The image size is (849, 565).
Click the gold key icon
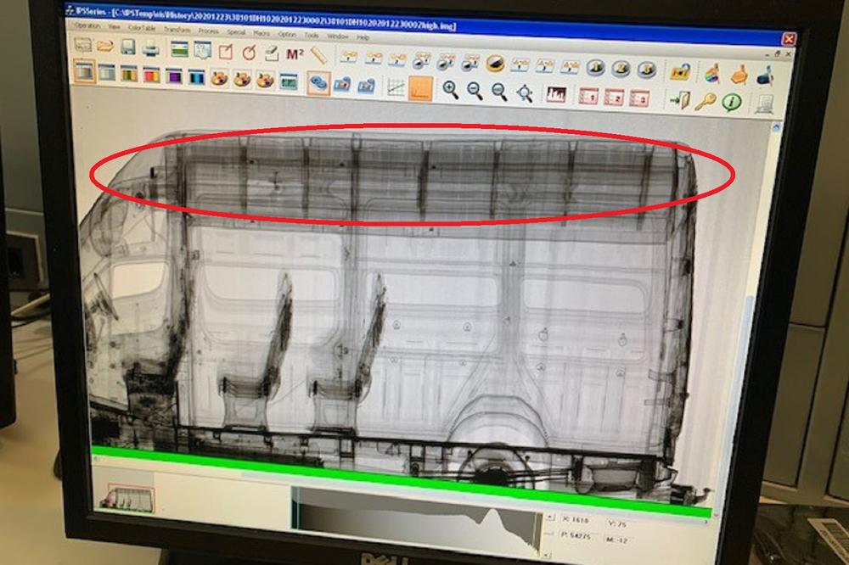pos(705,101)
